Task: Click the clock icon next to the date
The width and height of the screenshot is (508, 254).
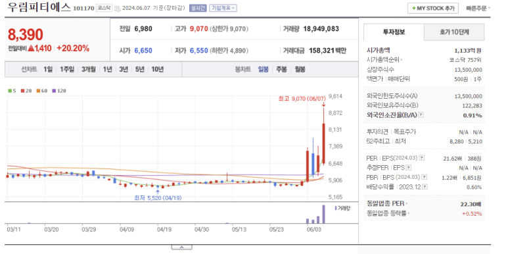Action: pyautogui.click(x=118, y=9)
